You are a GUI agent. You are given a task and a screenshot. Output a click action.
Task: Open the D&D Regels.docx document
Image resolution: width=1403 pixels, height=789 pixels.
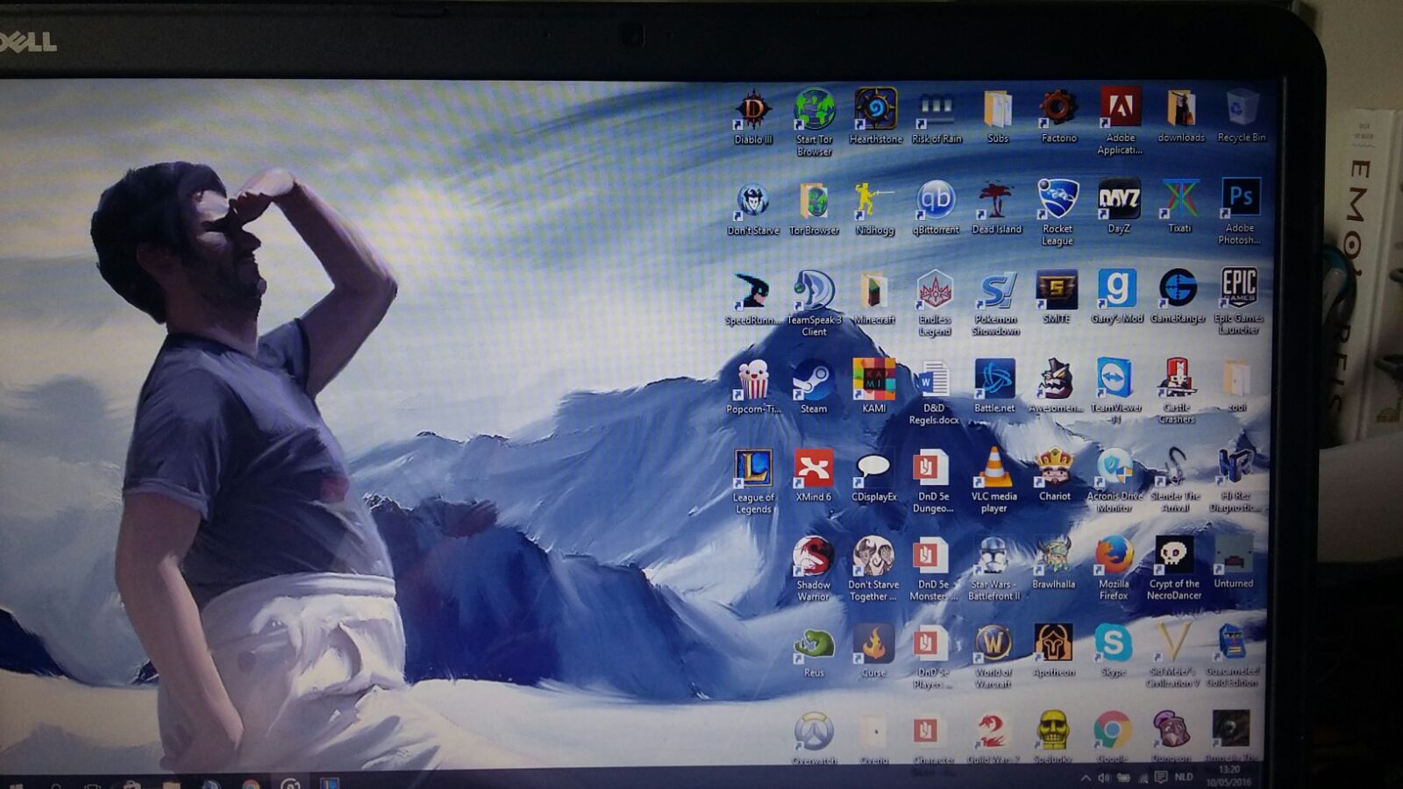934,380
